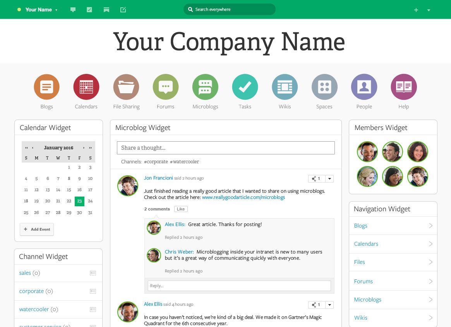Open the File Sharing app icon
Image resolution: width=451 pixels, height=327 pixels.
click(126, 87)
